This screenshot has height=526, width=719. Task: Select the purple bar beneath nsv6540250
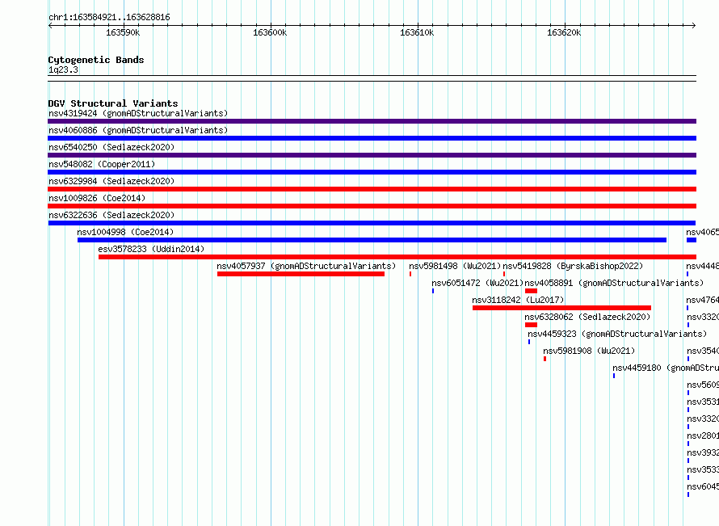click(372, 155)
